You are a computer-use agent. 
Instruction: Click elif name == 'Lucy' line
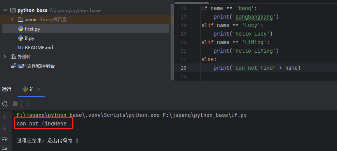[232, 25]
